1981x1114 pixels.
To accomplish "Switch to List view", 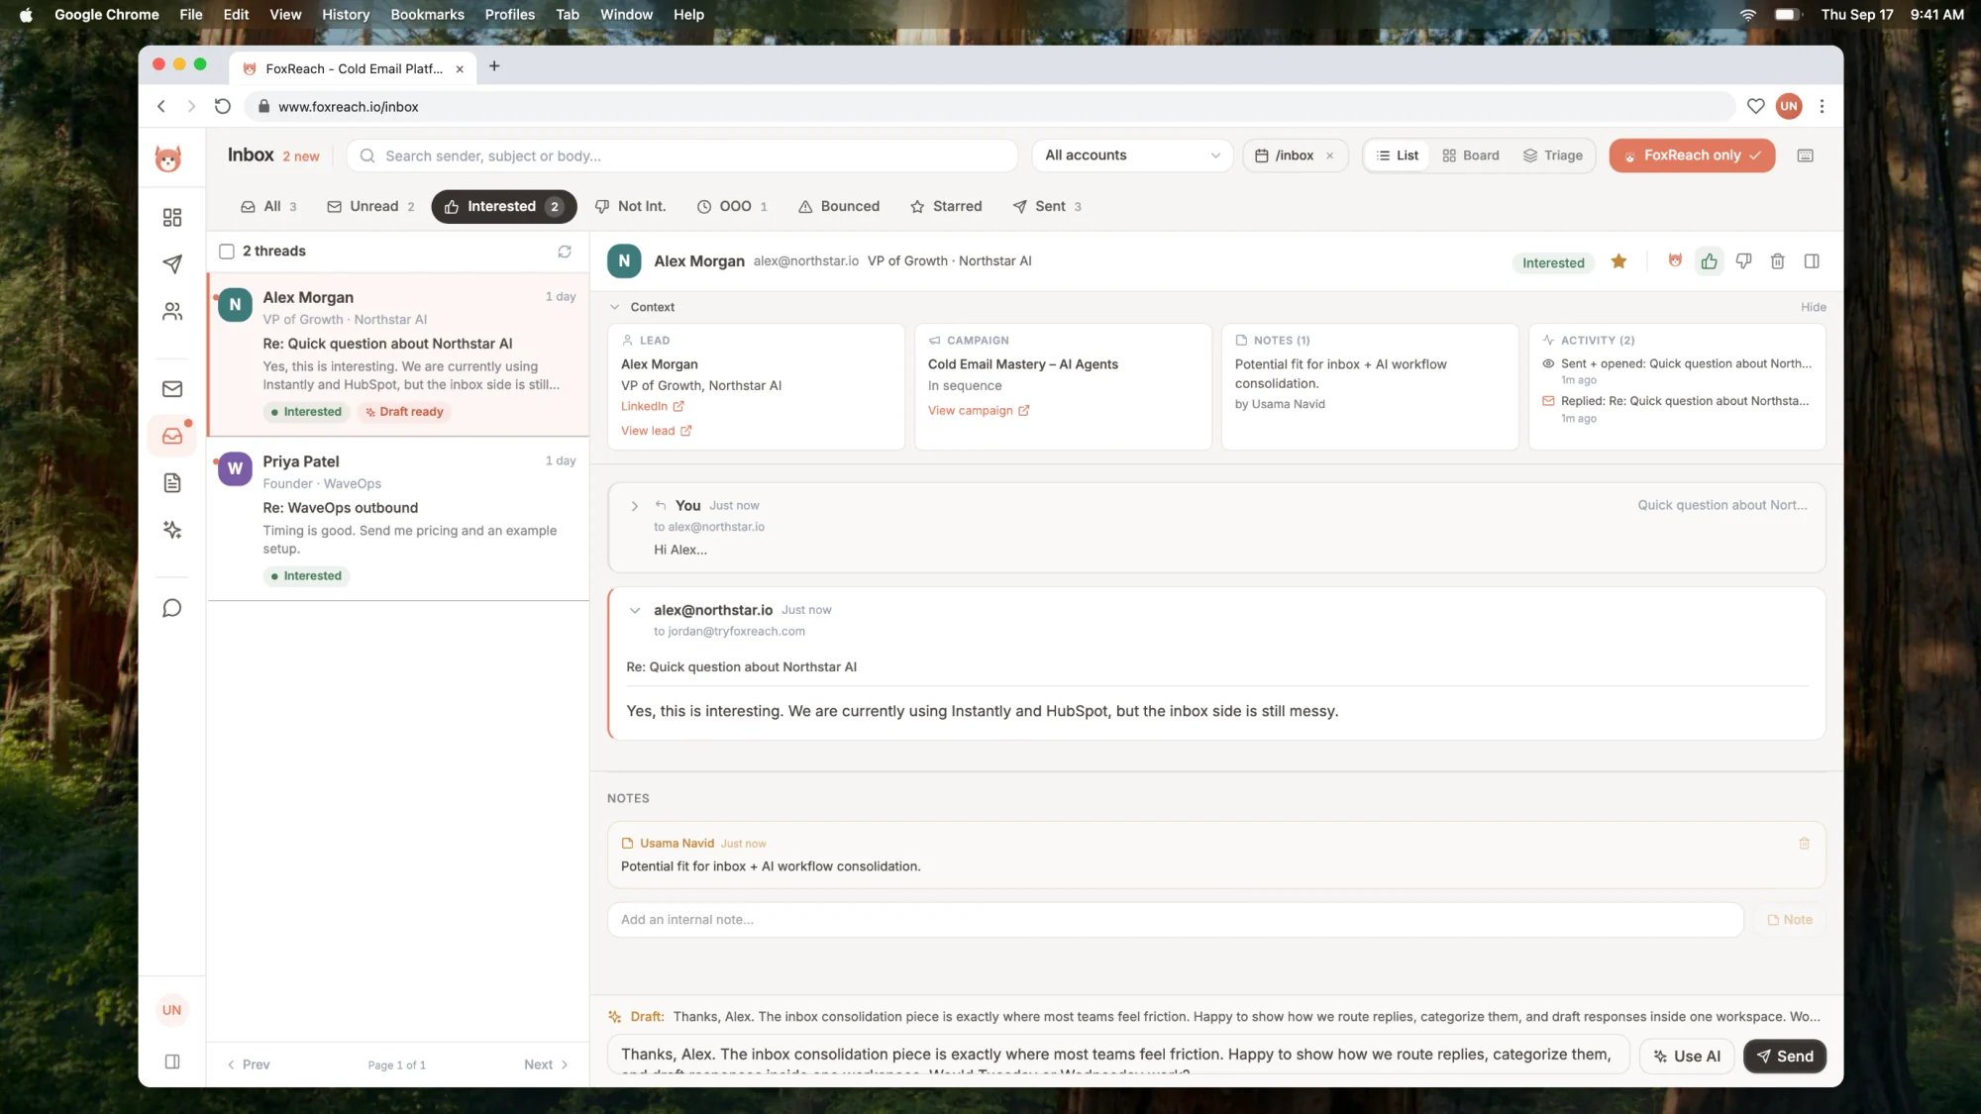I will (x=1397, y=155).
